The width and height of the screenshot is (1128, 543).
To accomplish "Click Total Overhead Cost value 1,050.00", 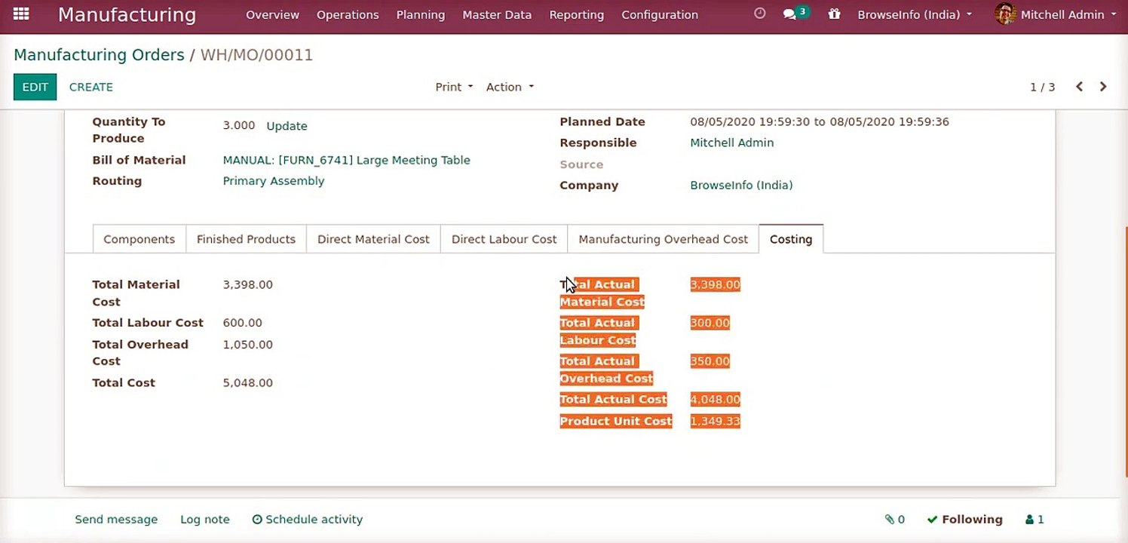I will coord(247,345).
